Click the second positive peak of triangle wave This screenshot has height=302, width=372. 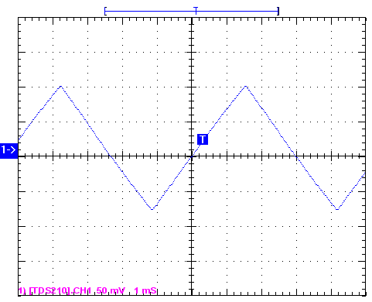(x=246, y=86)
